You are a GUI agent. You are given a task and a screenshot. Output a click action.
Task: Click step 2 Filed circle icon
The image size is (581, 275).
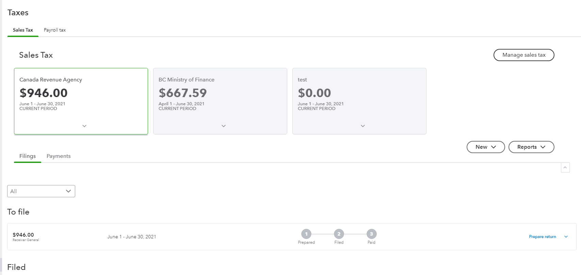[339, 234]
